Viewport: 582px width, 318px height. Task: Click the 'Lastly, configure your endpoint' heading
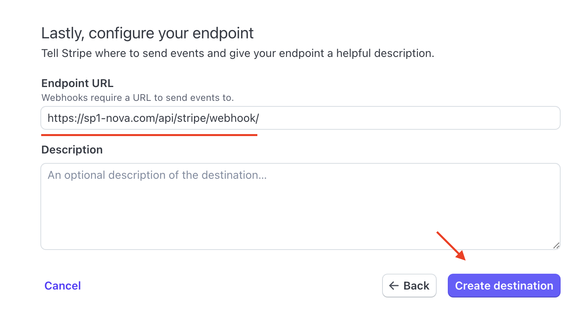click(x=148, y=33)
